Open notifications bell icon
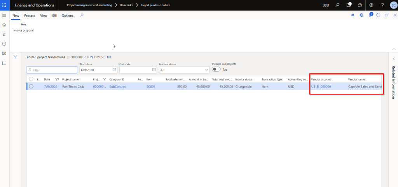The height and width of the screenshot is (187, 398). [x=349, y=5]
